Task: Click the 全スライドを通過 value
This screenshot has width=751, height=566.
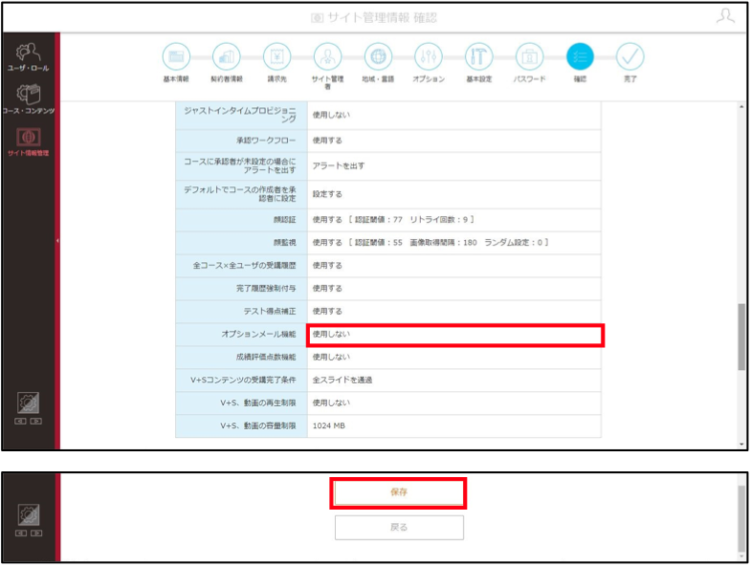Action: click(x=342, y=381)
